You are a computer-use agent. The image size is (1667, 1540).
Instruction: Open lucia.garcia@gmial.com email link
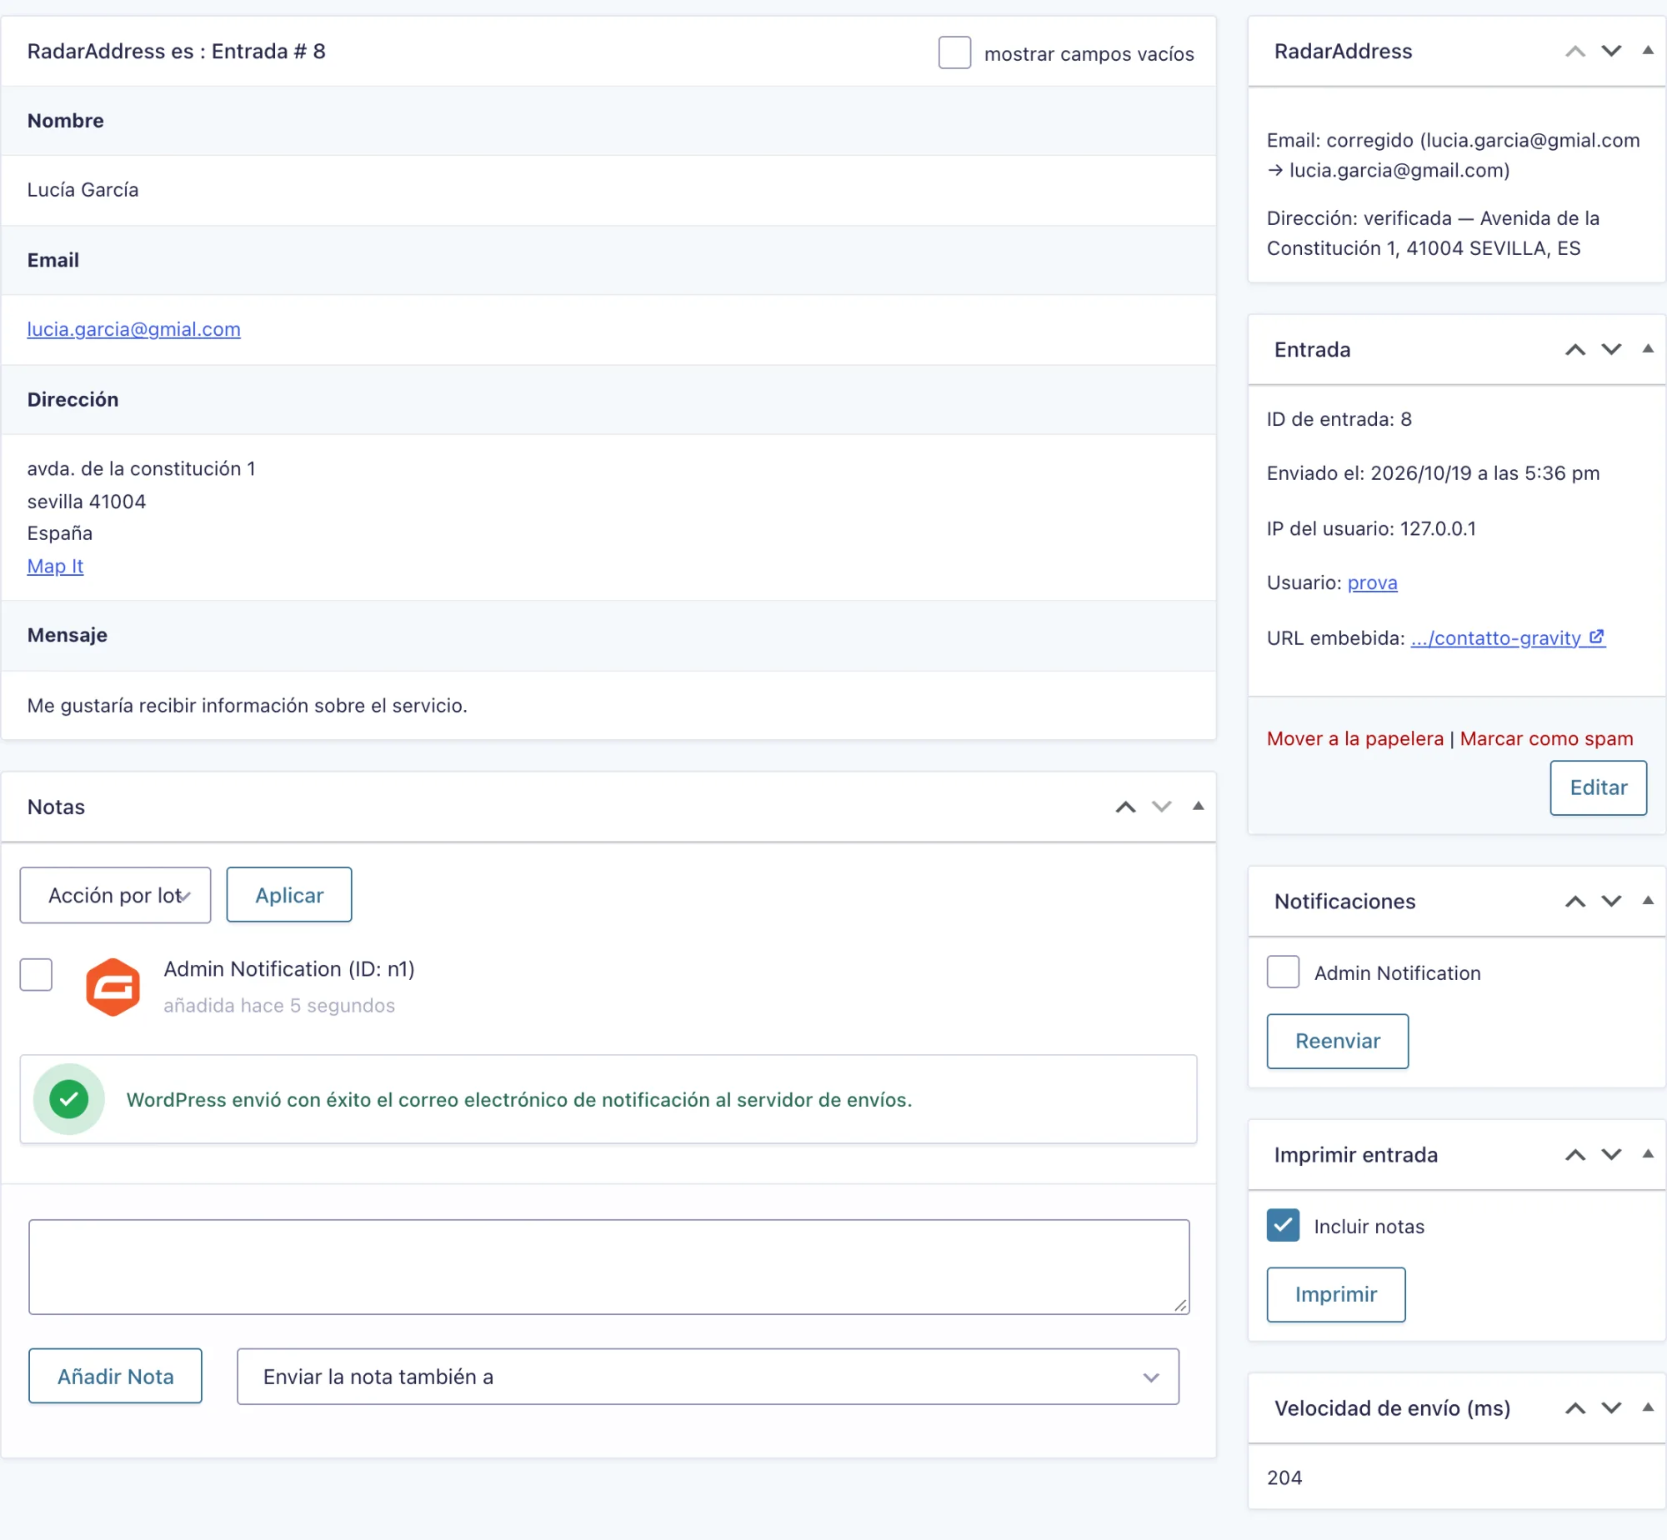click(x=133, y=329)
